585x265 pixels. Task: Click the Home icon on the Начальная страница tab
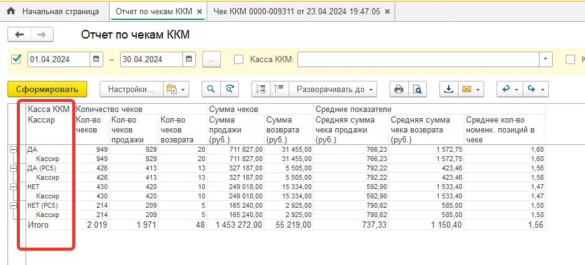click(x=11, y=11)
